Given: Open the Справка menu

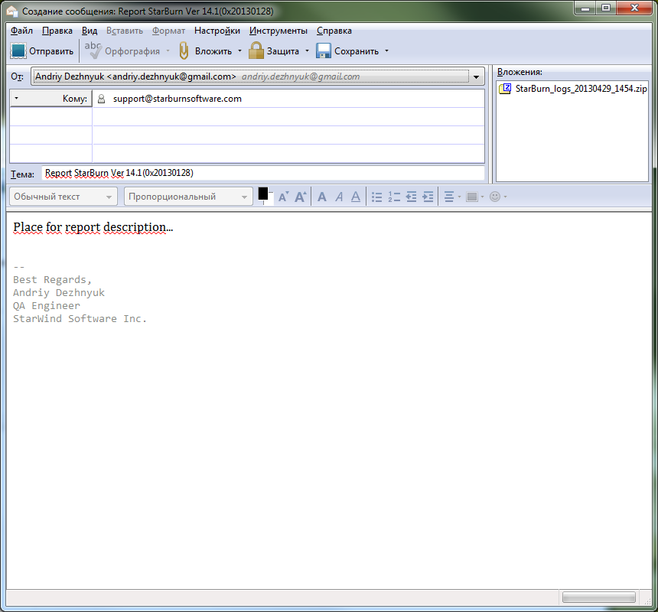Looking at the screenshot, I should 334,31.
